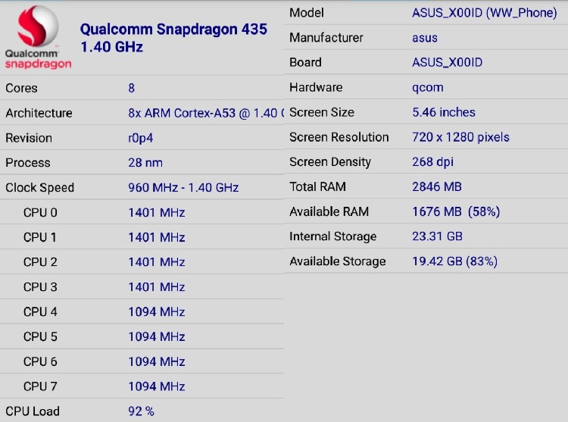Click the Manufacturer row label
Image resolution: width=568 pixels, height=422 pixels.
point(326,38)
